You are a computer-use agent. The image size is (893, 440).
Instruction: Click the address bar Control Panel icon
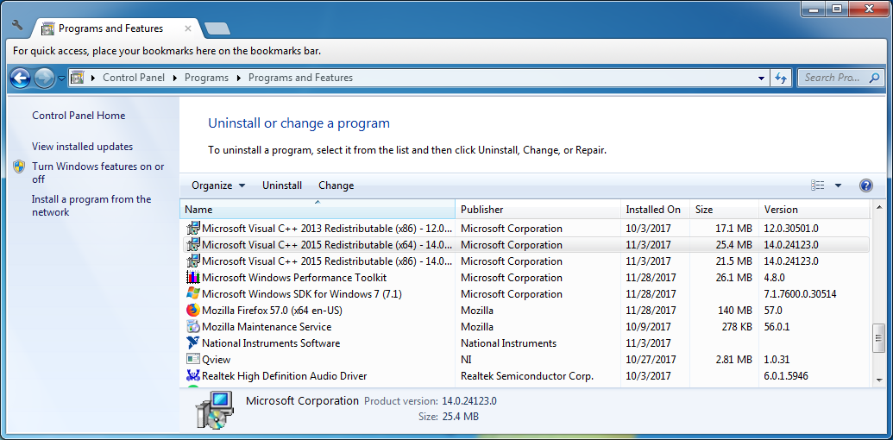coord(77,78)
